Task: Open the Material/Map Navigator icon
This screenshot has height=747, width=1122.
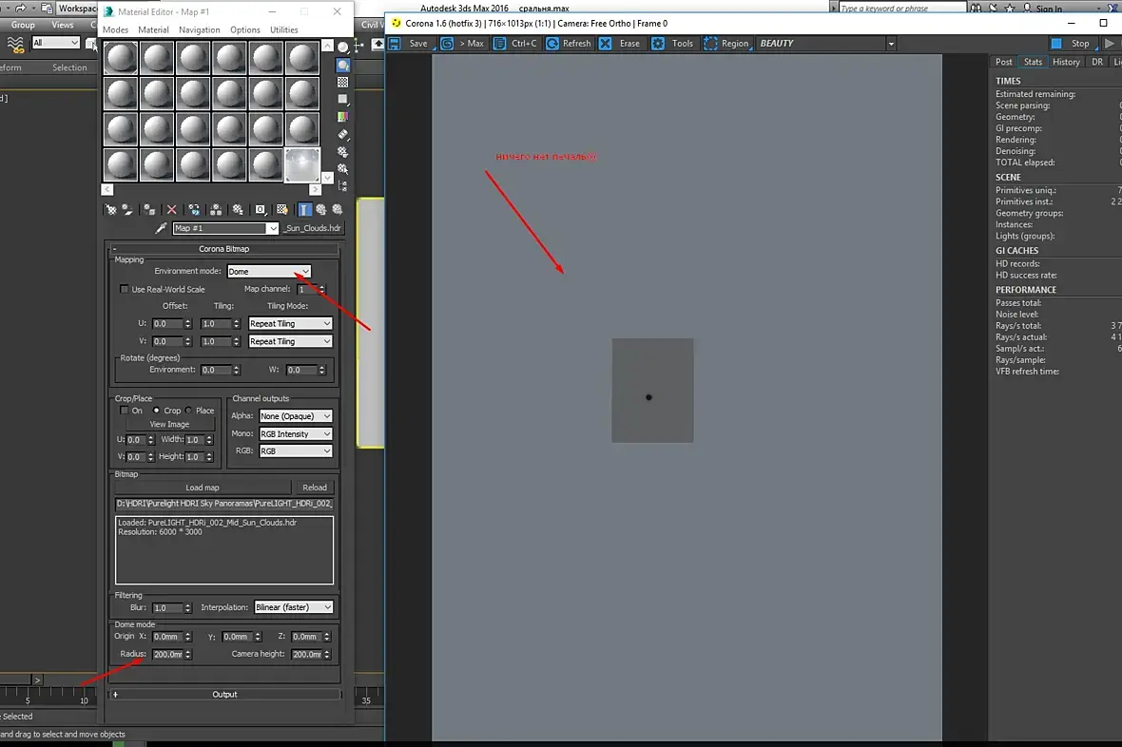Action: point(343,186)
